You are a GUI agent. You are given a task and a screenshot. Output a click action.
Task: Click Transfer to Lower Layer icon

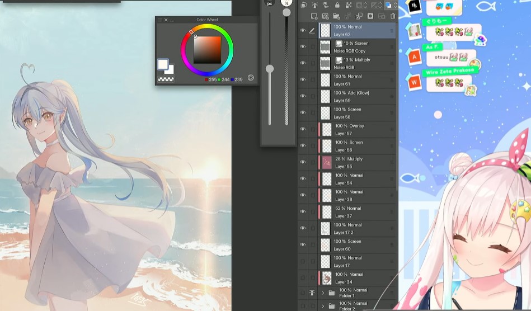[x=348, y=16]
